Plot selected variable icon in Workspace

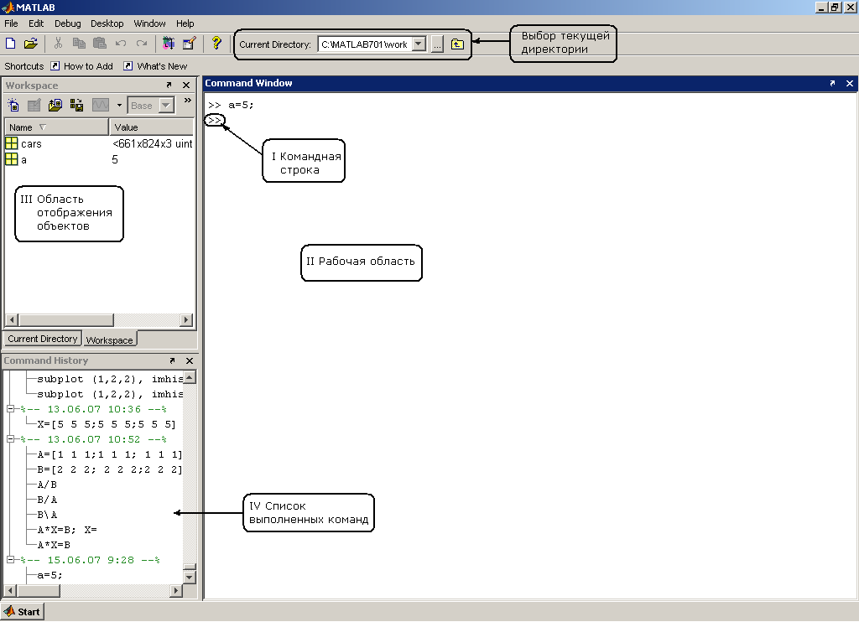click(x=101, y=105)
